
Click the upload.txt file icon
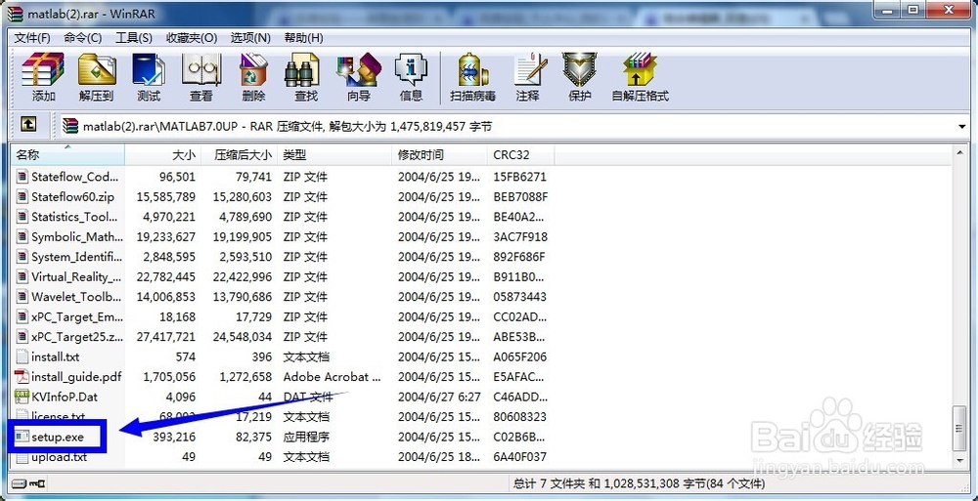point(22,457)
